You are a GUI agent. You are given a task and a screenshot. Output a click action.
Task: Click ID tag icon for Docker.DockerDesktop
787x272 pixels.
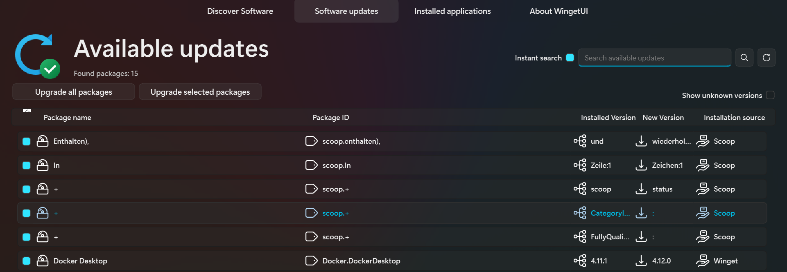click(x=312, y=261)
